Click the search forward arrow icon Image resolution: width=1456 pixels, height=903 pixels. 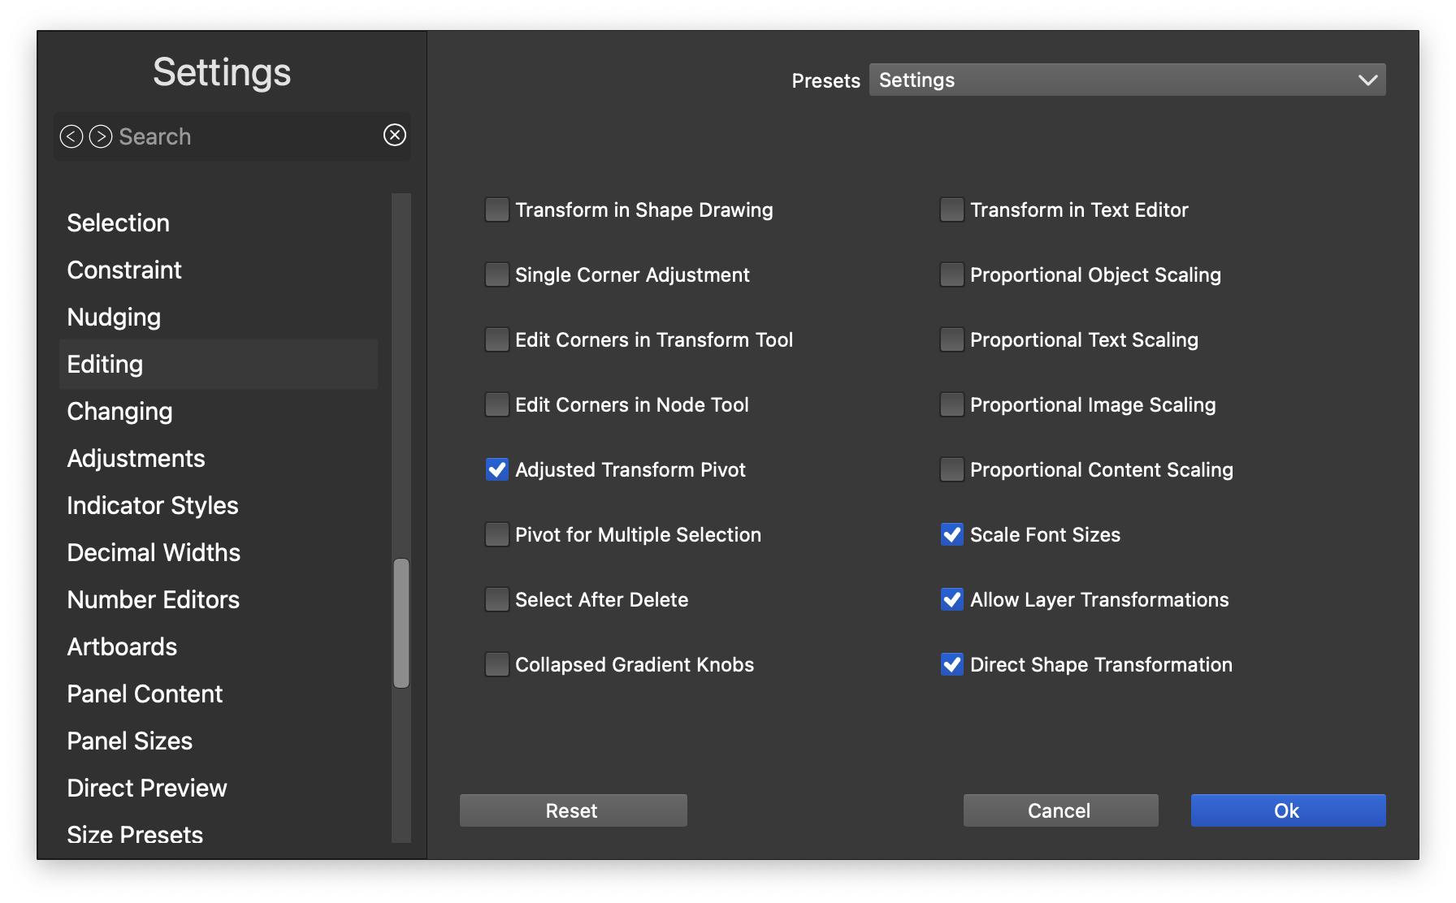coord(101,136)
